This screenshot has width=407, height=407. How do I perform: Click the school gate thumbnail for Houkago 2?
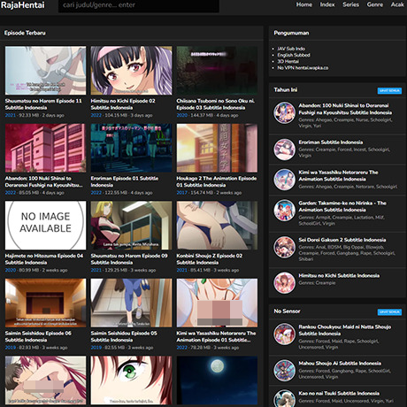tap(217, 148)
